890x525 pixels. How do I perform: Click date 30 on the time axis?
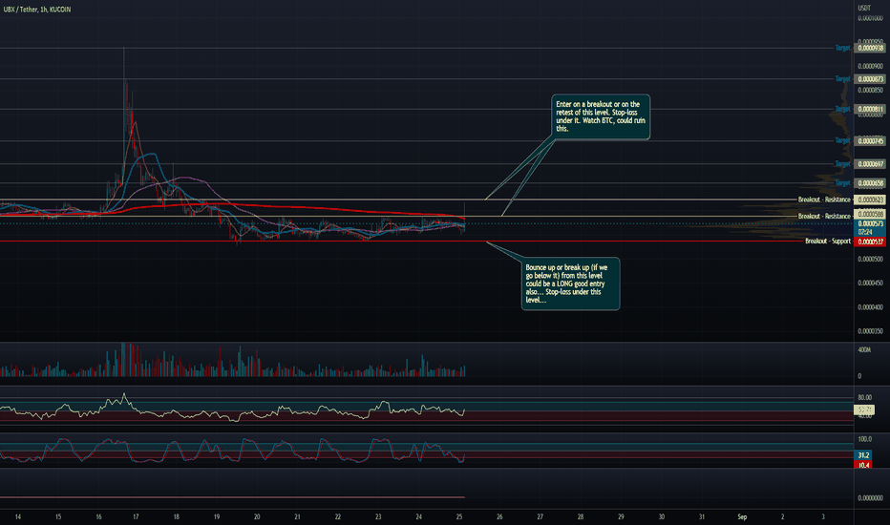click(x=661, y=517)
